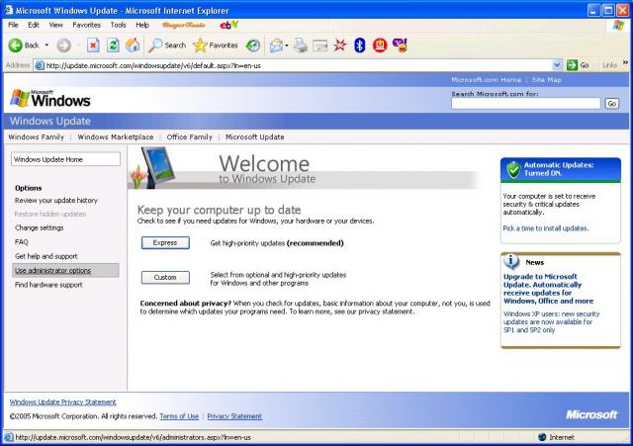This screenshot has height=446, width=633.
Task: Click the Mail envelope toolbar icon
Action: tap(276, 45)
